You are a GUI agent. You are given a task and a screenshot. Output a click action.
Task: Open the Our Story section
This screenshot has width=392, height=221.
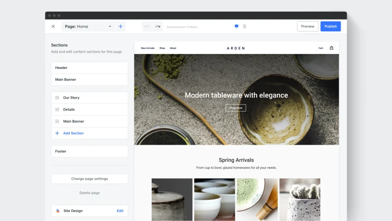90,98
